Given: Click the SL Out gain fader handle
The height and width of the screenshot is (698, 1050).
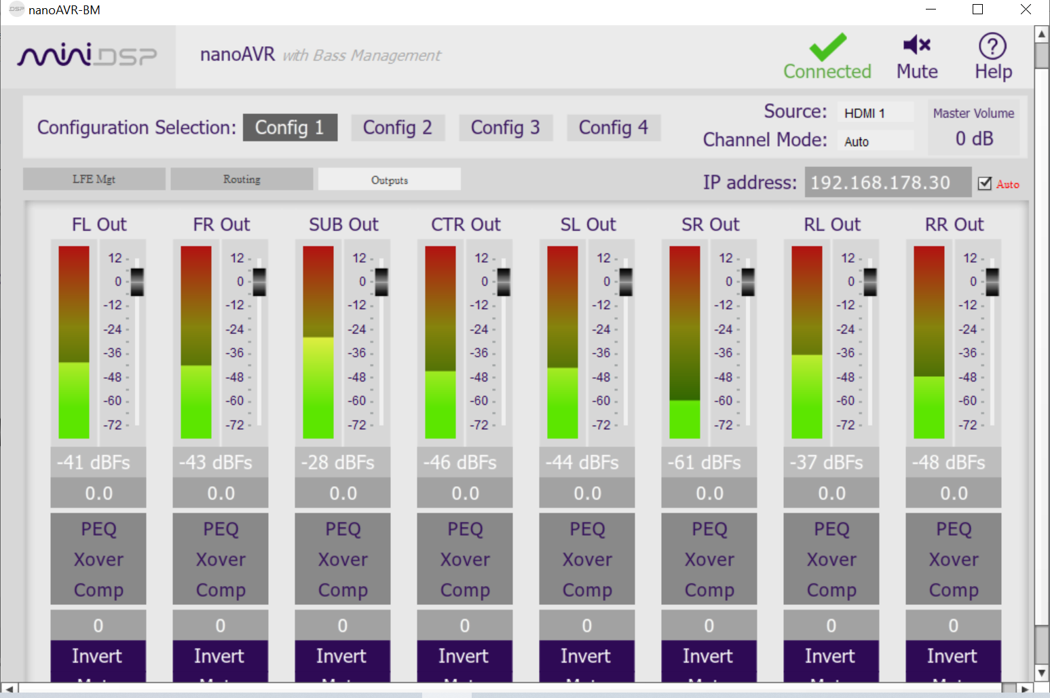Looking at the screenshot, I should [x=626, y=282].
